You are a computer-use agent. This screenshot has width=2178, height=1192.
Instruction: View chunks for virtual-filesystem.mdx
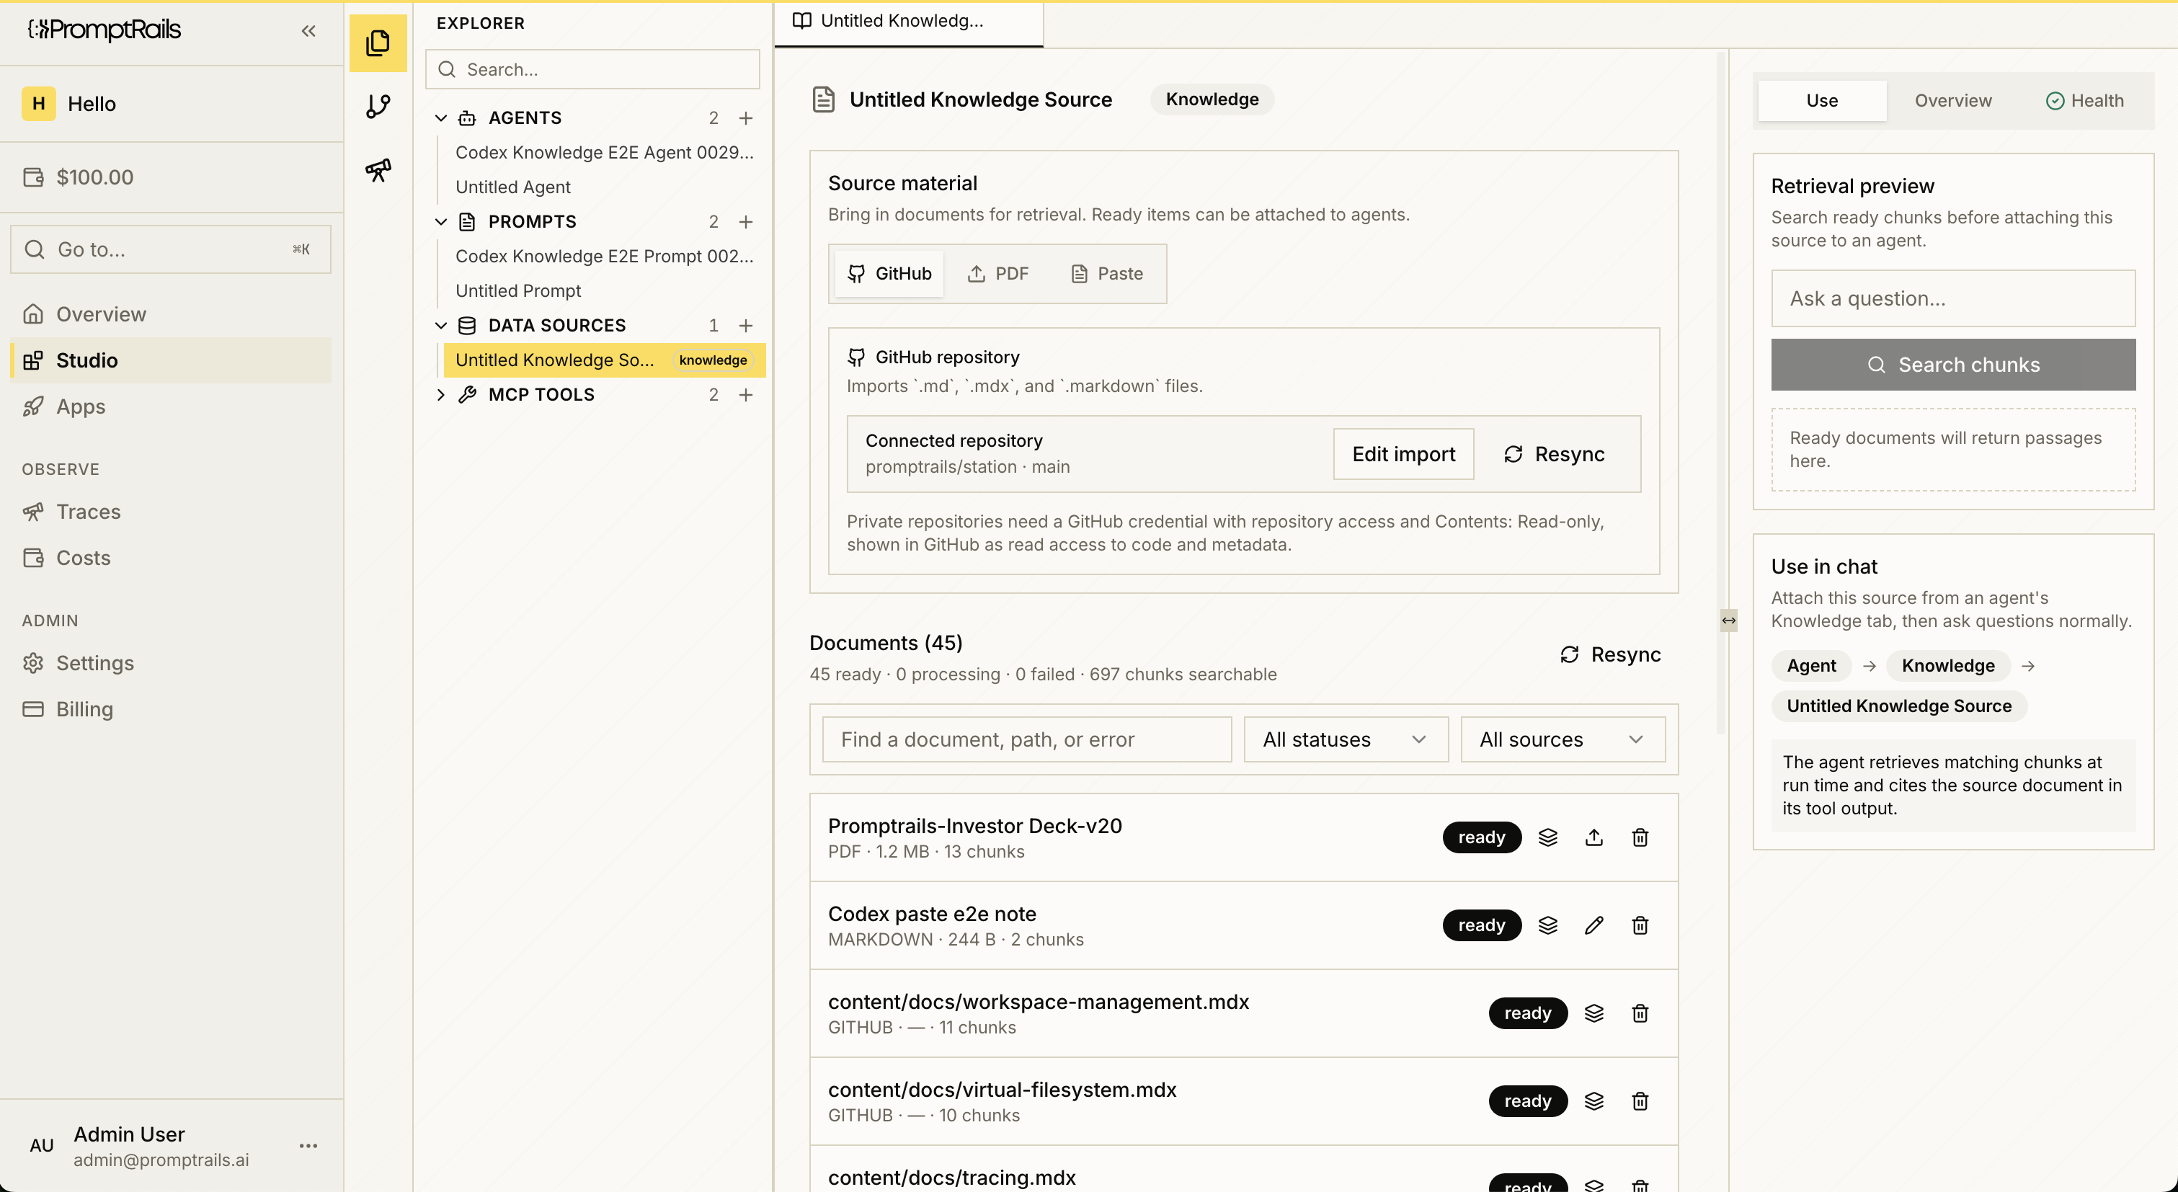click(x=1594, y=1100)
